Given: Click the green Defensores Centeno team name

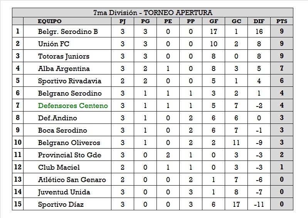Looking at the screenshot, I should pos(73,106).
